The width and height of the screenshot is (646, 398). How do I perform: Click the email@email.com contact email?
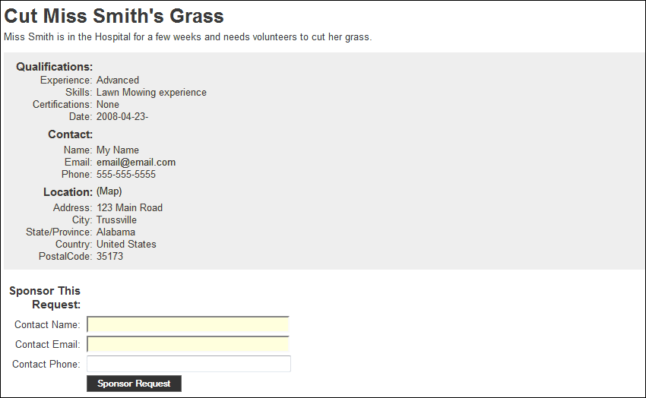click(x=136, y=163)
